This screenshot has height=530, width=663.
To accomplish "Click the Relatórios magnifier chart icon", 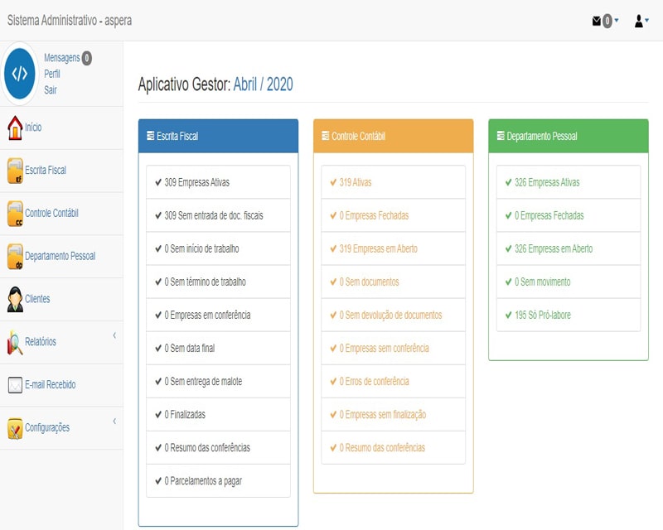I will [14, 342].
